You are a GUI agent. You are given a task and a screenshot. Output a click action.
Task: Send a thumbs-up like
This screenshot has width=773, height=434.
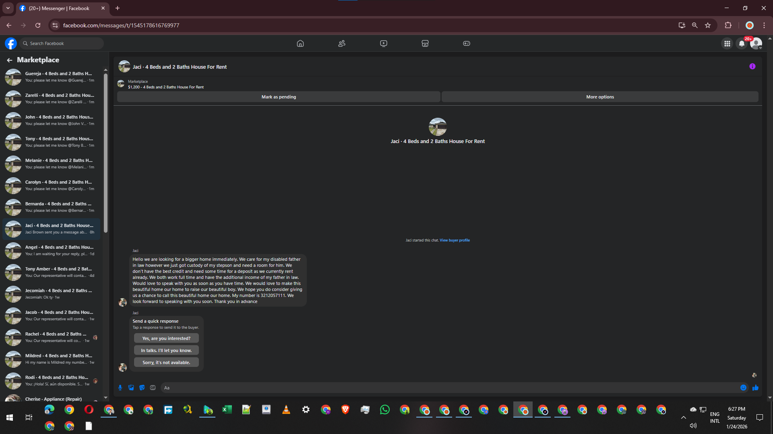click(755, 387)
